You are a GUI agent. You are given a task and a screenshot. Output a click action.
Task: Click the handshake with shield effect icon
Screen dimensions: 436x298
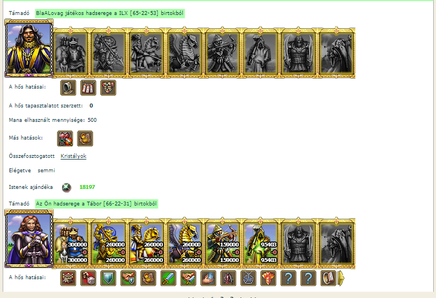[x=128, y=278]
